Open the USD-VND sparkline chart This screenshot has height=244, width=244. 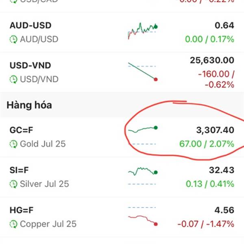(x=143, y=72)
